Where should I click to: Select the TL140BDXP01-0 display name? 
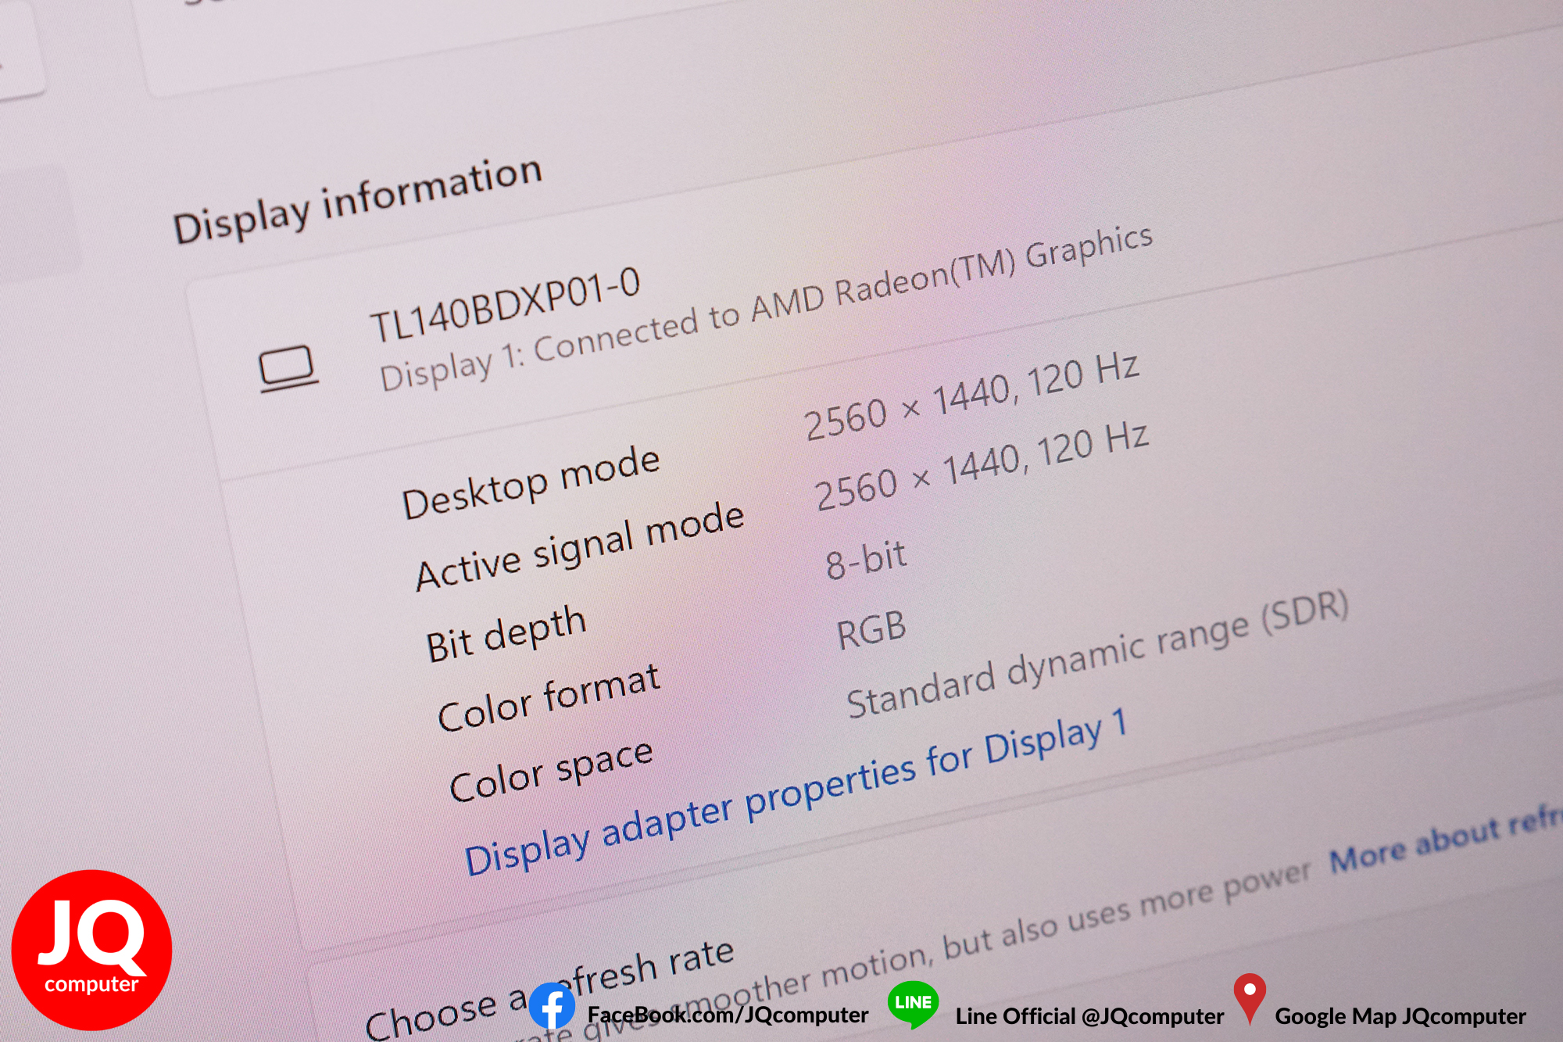coord(505,305)
